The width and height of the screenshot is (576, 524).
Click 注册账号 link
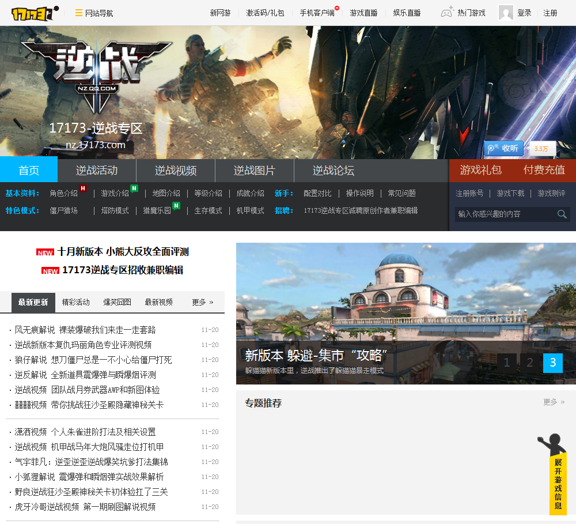coord(469,193)
